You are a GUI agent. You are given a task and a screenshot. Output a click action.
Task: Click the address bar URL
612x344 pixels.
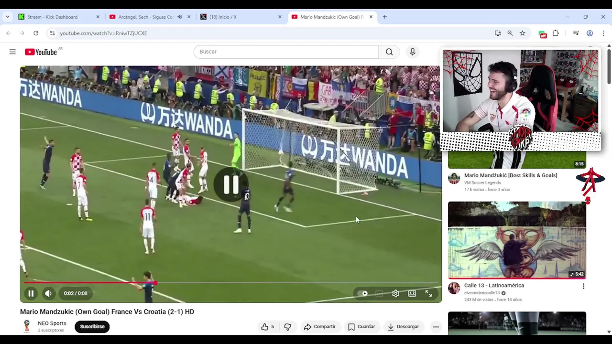(x=103, y=33)
